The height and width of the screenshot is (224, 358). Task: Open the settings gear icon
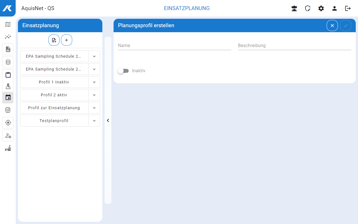[321, 8]
